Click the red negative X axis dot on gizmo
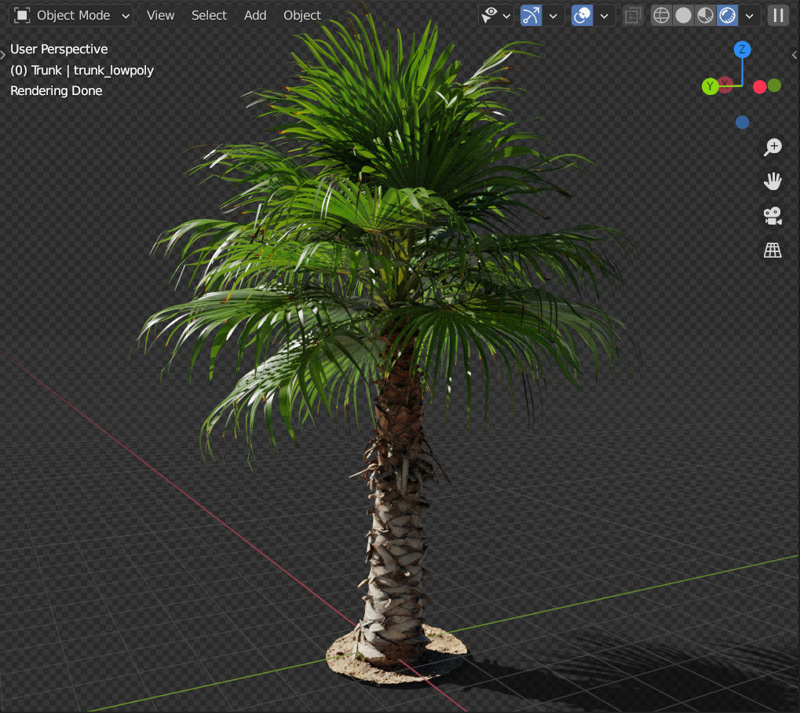 [x=759, y=86]
